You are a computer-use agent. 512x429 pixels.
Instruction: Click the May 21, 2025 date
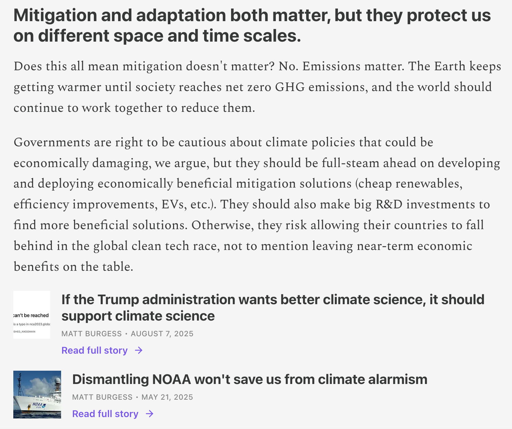[167, 397]
